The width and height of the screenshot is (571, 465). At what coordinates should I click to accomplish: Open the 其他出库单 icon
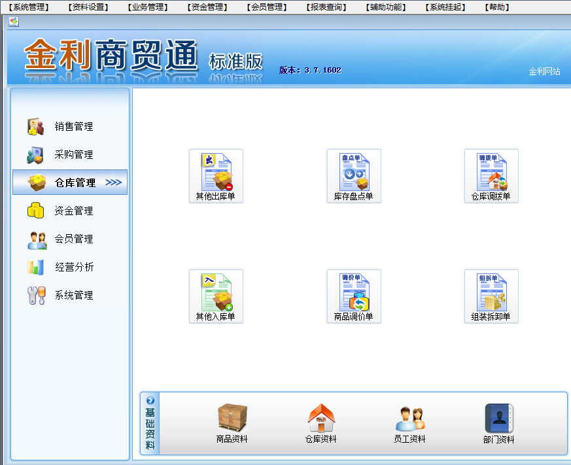216,176
